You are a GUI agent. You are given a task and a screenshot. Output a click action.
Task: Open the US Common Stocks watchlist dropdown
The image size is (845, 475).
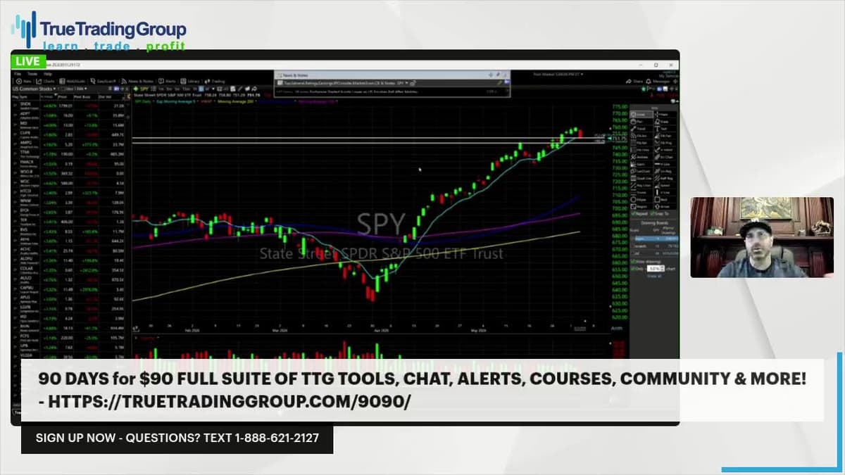tap(34, 89)
